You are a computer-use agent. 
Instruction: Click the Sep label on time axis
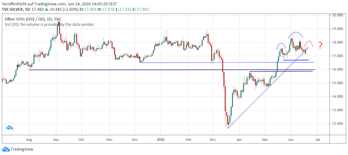point(56,139)
